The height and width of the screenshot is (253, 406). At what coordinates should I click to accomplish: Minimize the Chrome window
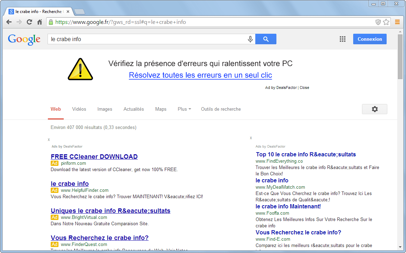click(x=373, y=4)
